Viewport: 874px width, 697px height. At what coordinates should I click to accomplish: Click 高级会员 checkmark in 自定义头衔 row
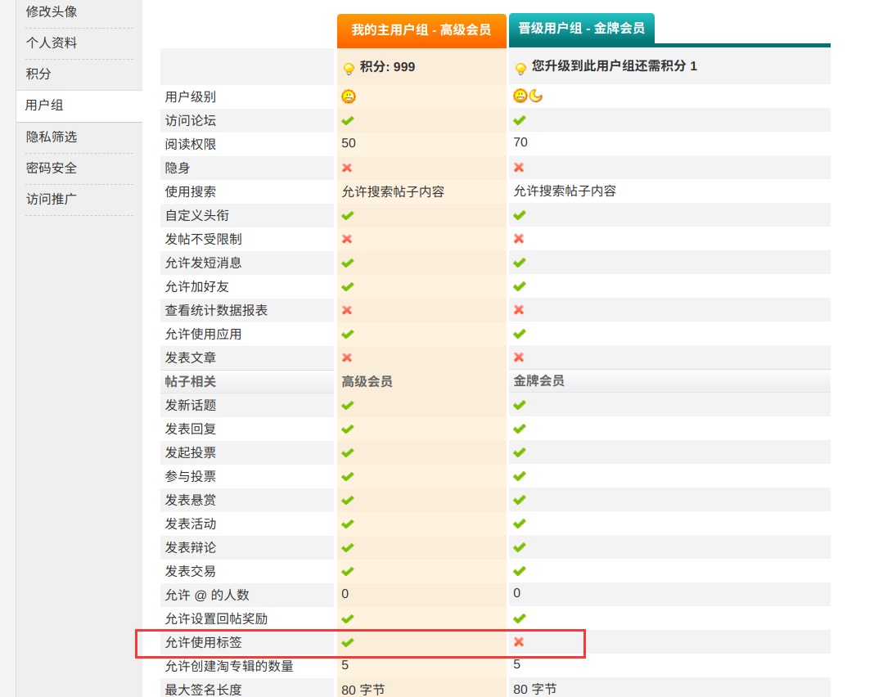[x=348, y=216]
